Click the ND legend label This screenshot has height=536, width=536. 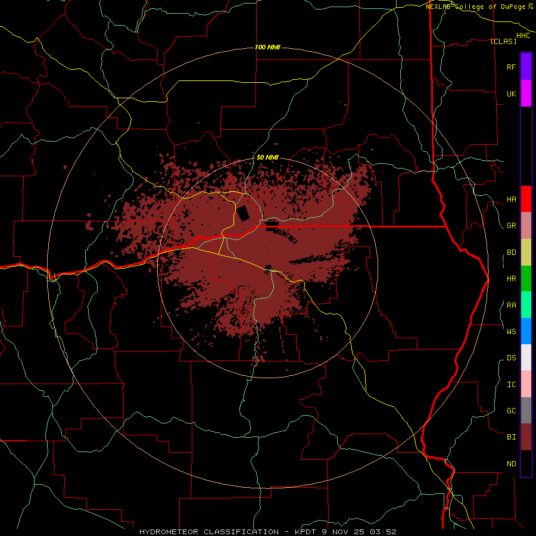pyautogui.click(x=511, y=464)
